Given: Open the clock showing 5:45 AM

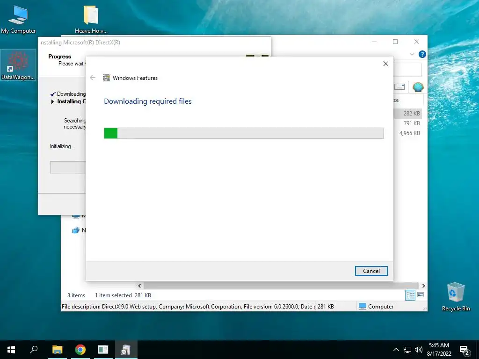Looking at the screenshot, I should pyautogui.click(x=439, y=350).
